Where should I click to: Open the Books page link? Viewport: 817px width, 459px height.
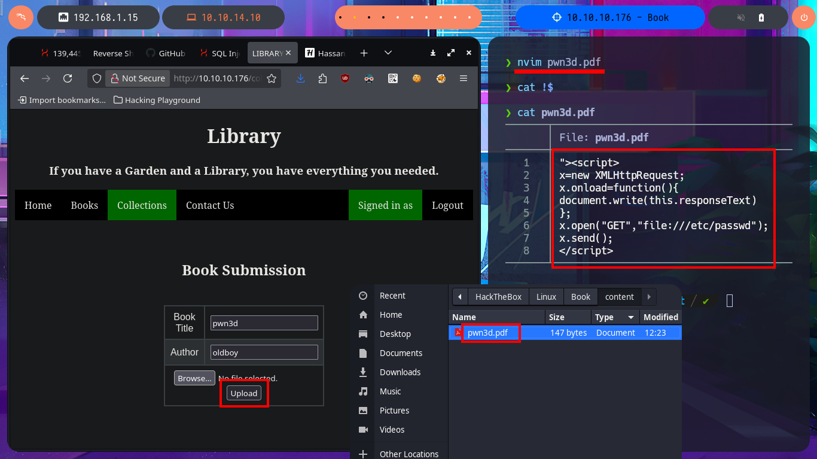(x=84, y=205)
